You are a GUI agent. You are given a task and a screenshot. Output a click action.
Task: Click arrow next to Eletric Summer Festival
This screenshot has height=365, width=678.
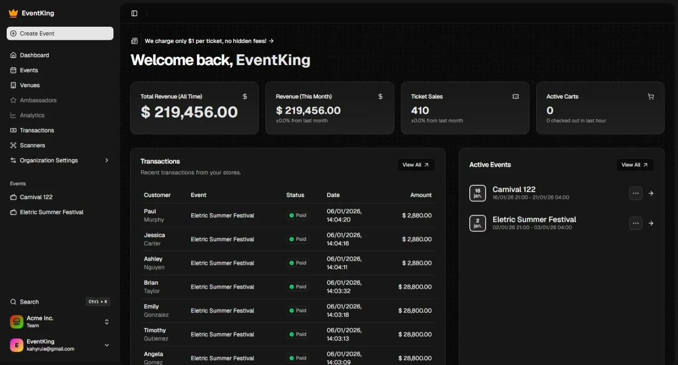[651, 223]
